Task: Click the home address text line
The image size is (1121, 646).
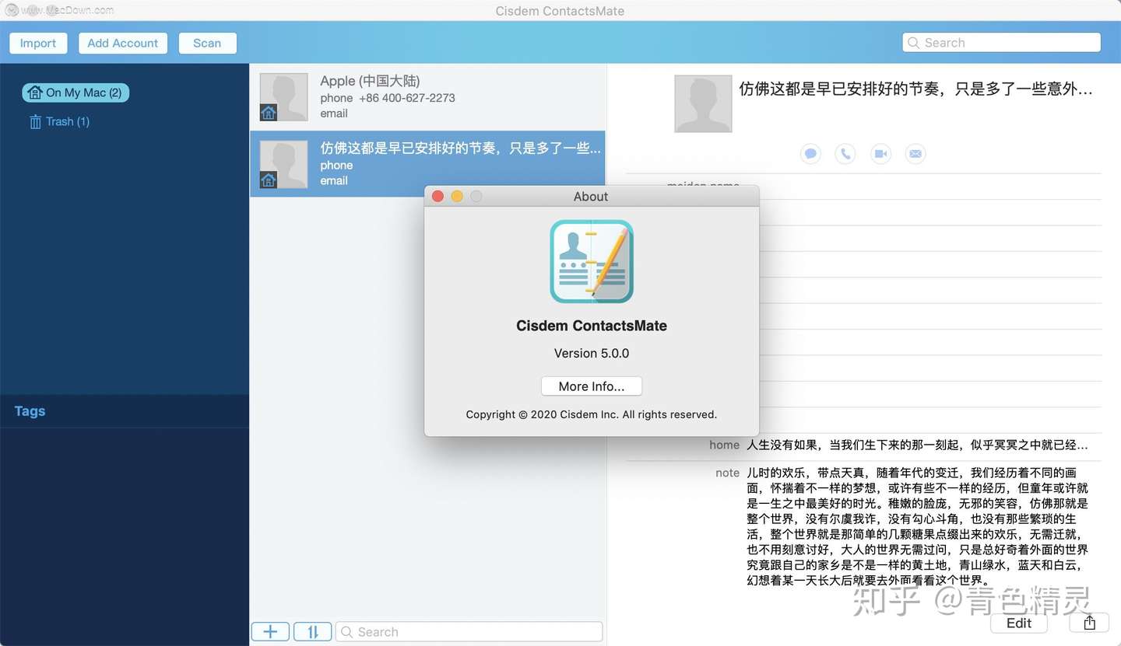Action: coord(917,445)
